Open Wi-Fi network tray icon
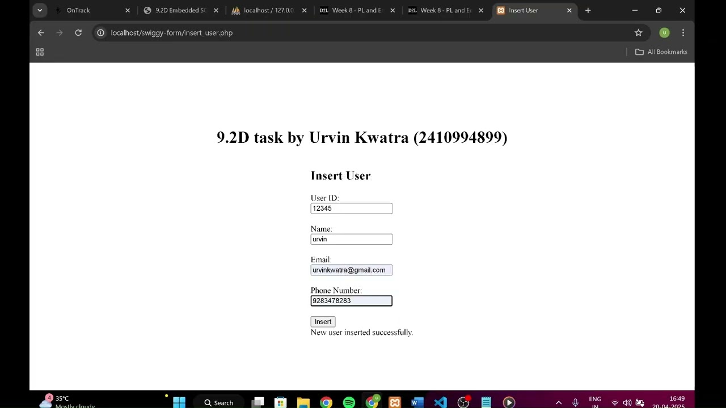The height and width of the screenshot is (408, 726). [615, 403]
